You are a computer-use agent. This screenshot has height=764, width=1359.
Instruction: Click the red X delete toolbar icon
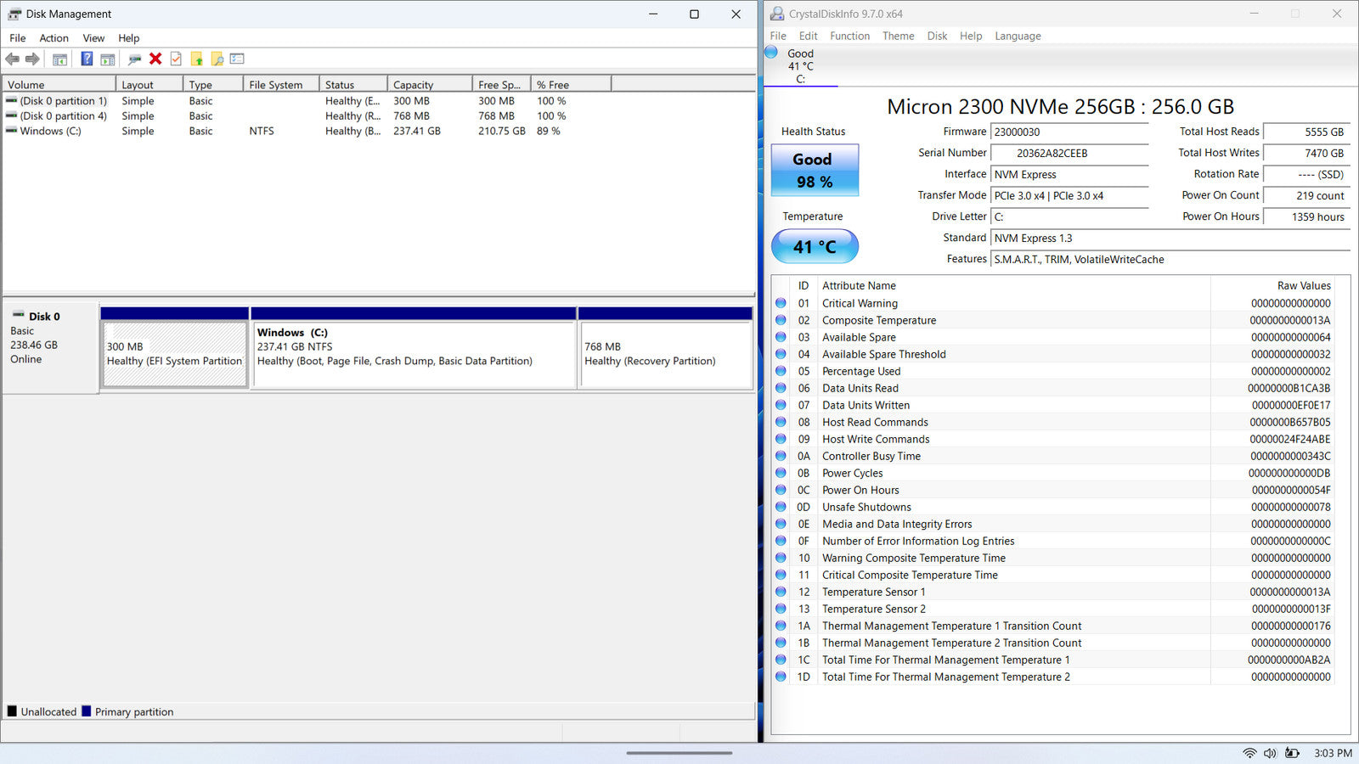pyautogui.click(x=155, y=59)
